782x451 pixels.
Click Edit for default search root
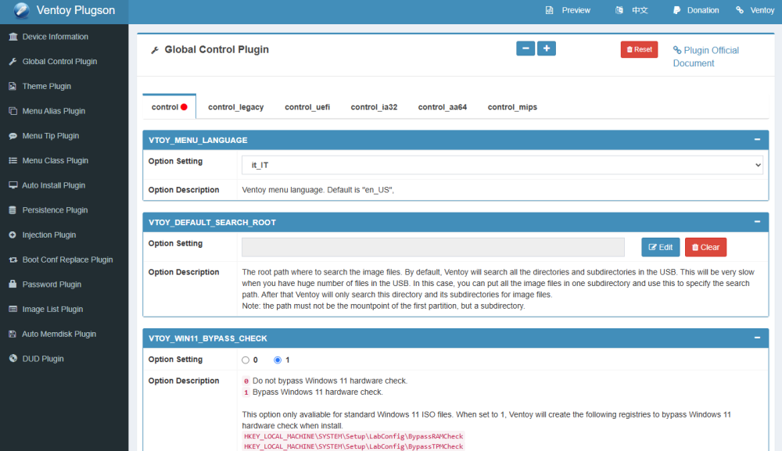[660, 247]
